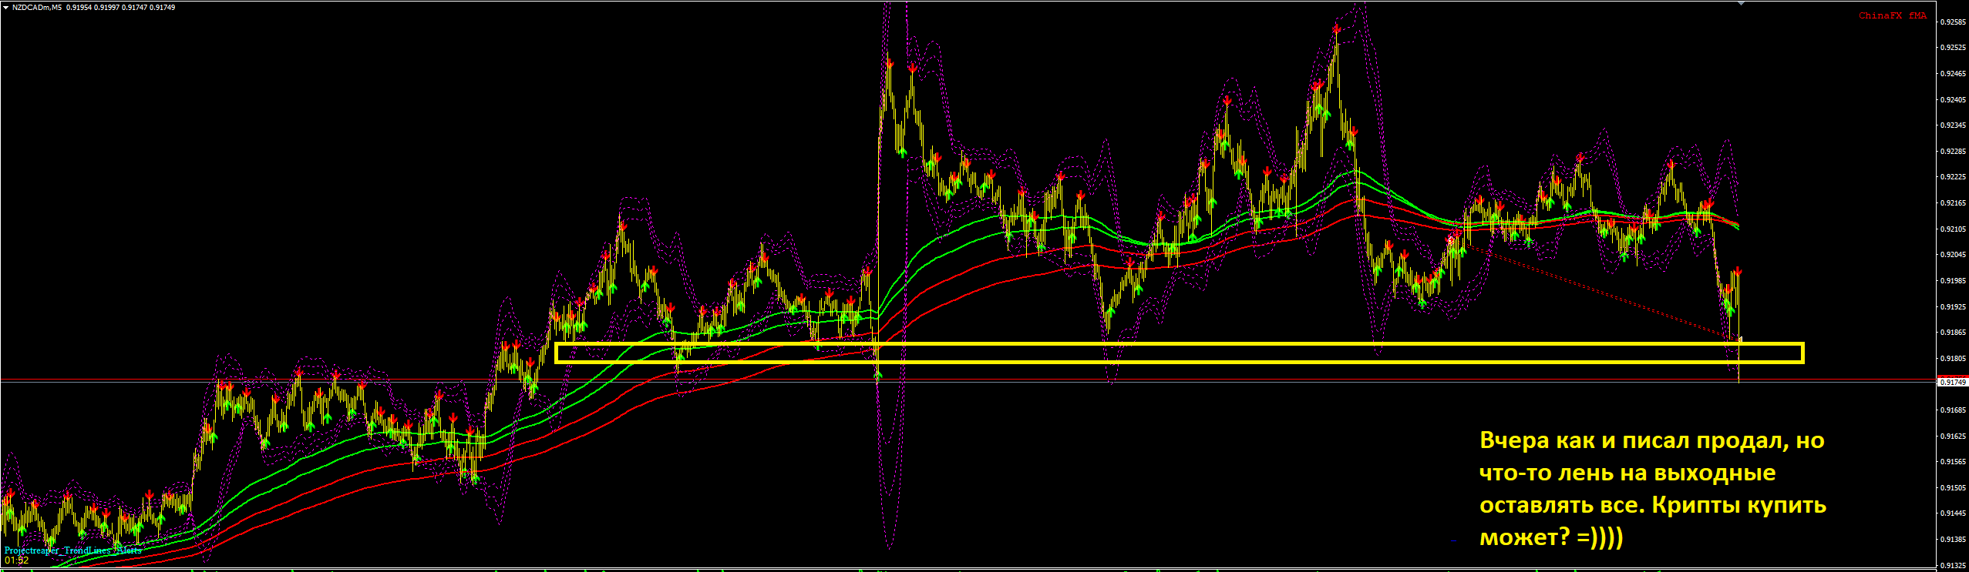Click the 01:52 candle timer label
Viewport: 1969px width, 572px height.
(16, 560)
